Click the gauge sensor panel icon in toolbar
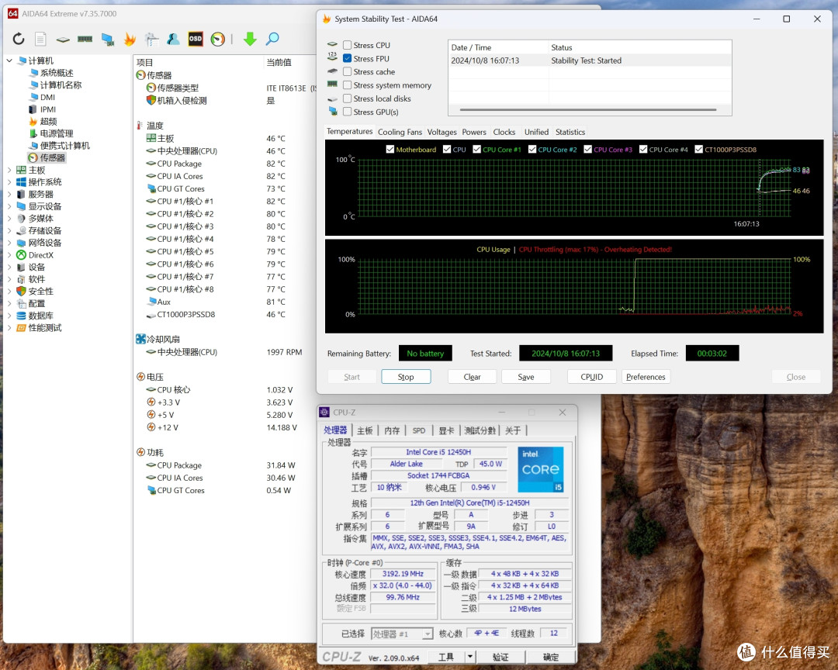Screen dimensions: 838x670 click(x=218, y=39)
